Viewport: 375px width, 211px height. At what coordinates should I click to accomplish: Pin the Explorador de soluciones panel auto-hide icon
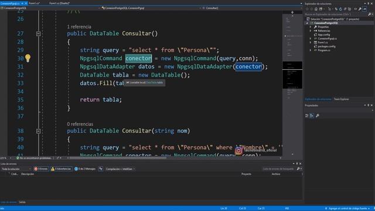click(369, 4)
